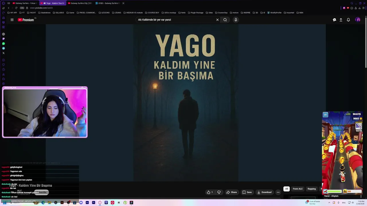This screenshot has height=206, width=367.
Task: Go to YouTube Premium home logo
Action: [26, 20]
